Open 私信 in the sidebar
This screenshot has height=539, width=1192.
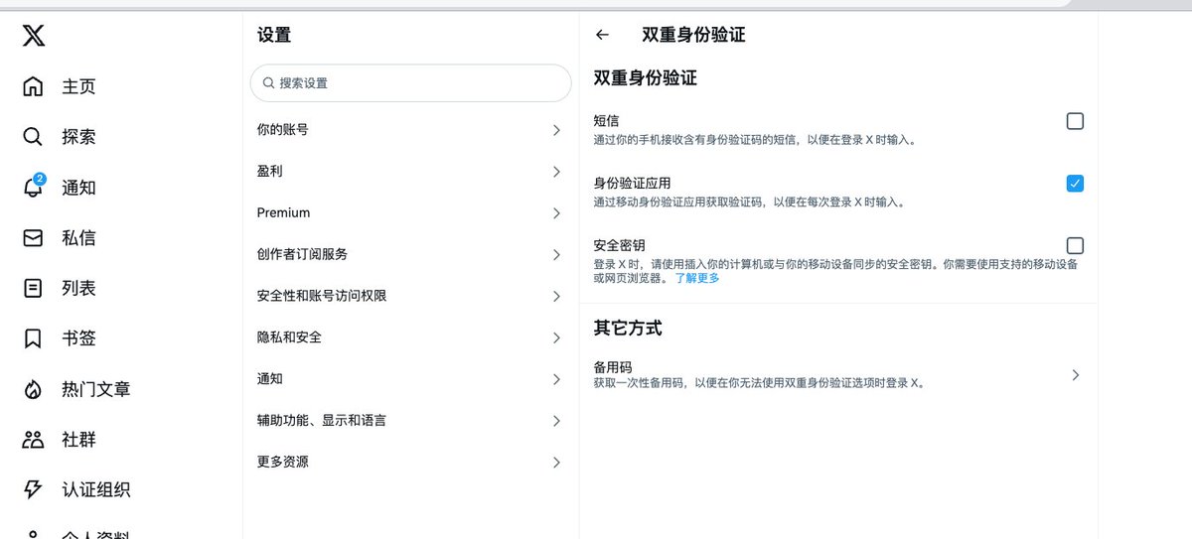coord(79,238)
